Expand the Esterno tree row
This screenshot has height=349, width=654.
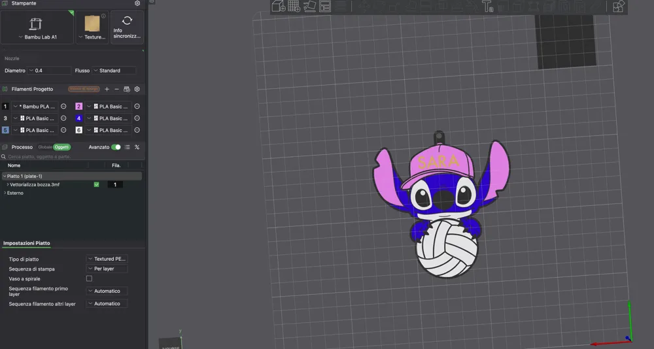(5, 193)
